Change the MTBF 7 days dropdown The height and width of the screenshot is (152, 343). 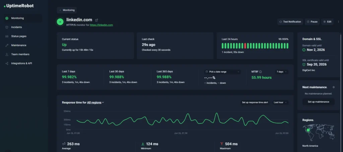pyautogui.click(x=282, y=72)
